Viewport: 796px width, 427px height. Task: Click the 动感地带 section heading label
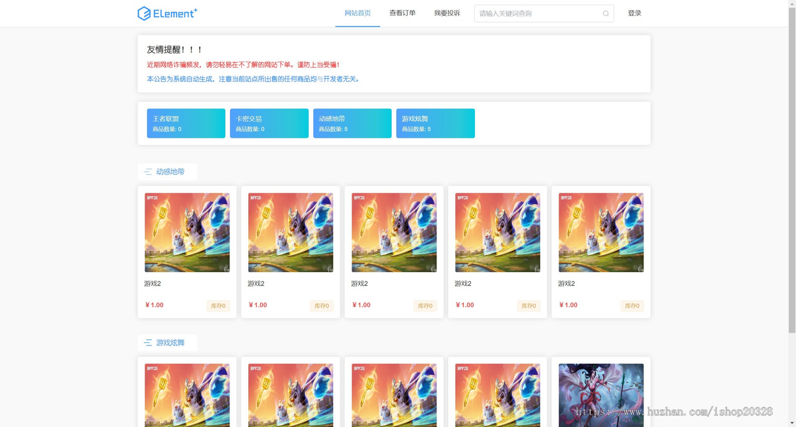point(170,172)
